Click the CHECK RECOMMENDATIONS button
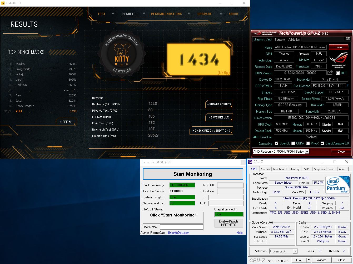353x264 pixels. [211, 131]
